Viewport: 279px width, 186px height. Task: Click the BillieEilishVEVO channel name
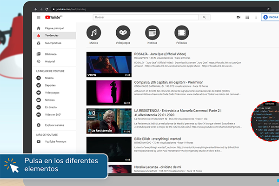point(143,143)
